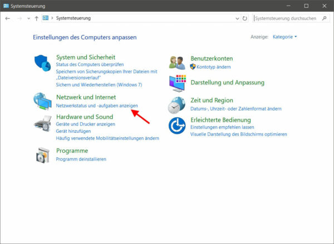Click the Zeit und Region clock icon

pos(177,104)
